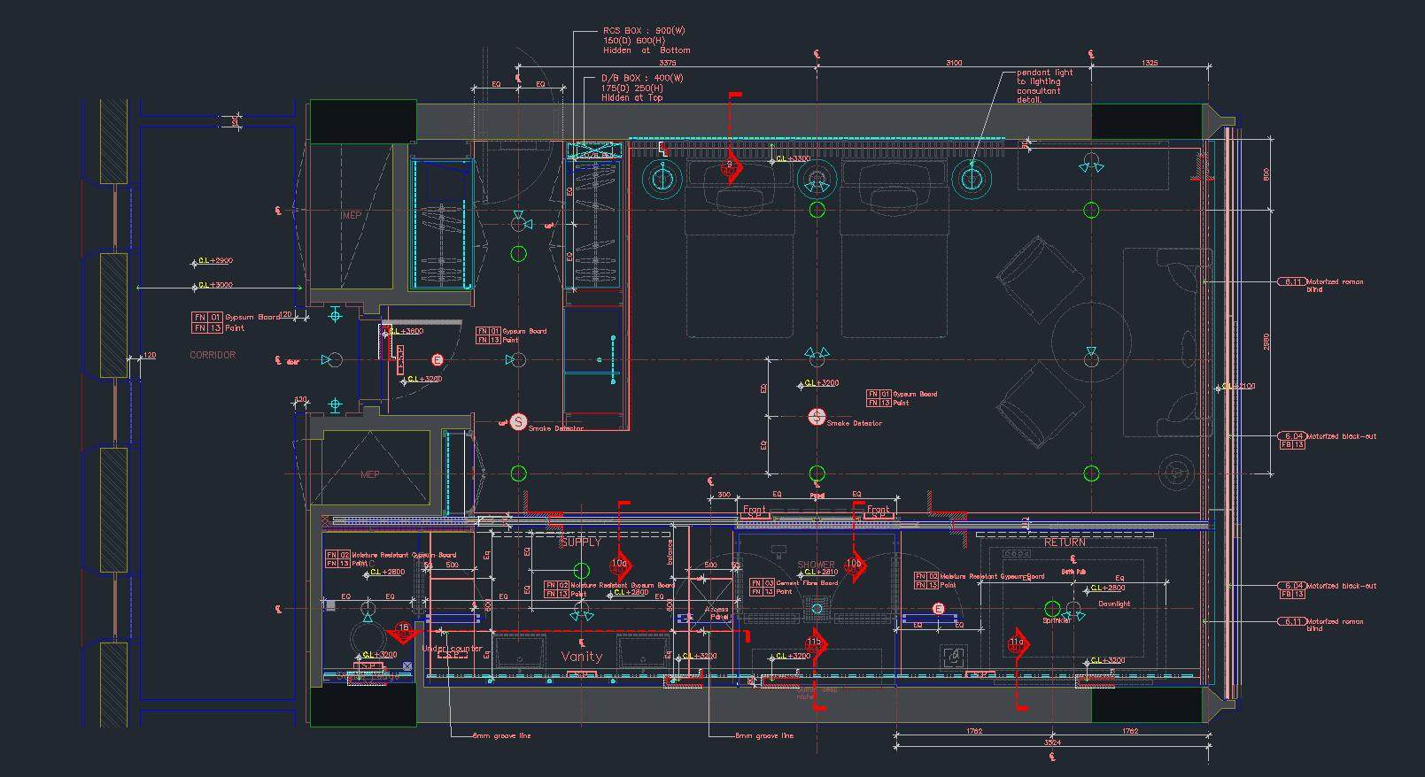Click the round coffee table in the seating area
The image size is (1425, 777).
1091,342
